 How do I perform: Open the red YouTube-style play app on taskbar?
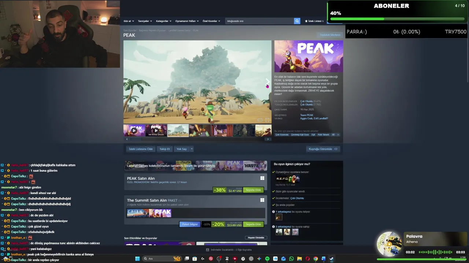point(235,259)
